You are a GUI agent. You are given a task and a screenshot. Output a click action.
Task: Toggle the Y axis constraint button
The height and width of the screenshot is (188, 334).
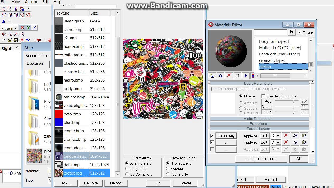pyautogui.click(x=29, y=28)
